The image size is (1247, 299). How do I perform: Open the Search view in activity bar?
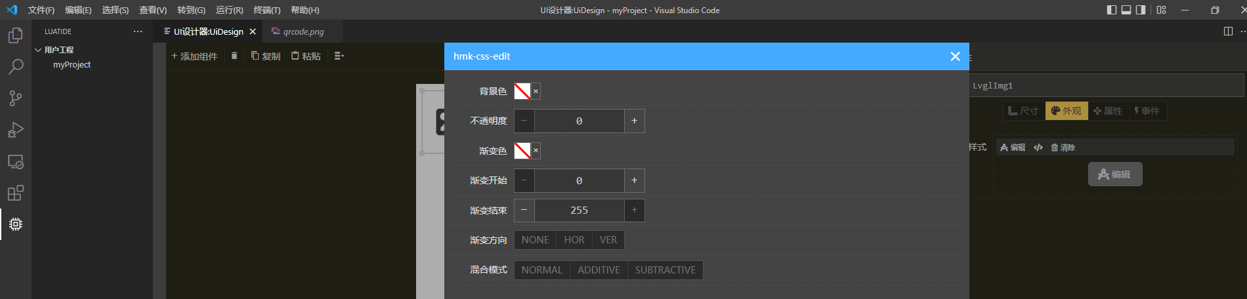click(x=16, y=67)
